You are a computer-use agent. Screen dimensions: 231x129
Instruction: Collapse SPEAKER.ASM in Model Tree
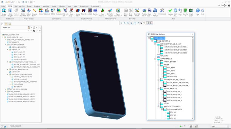8,50
